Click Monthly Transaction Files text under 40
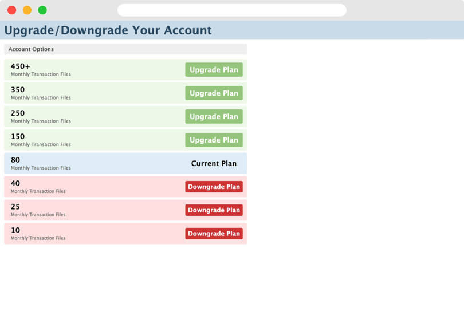 click(38, 191)
